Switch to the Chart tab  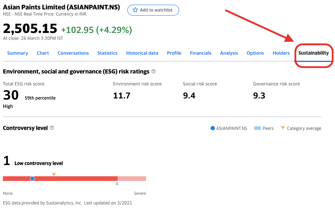click(x=43, y=53)
